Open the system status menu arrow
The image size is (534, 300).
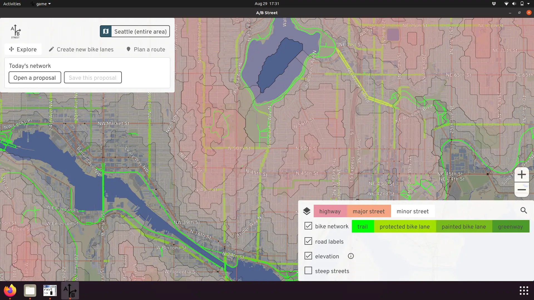528,4
